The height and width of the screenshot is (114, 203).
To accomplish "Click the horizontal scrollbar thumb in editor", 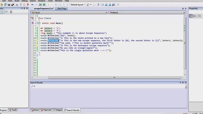I will pos(114,78).
